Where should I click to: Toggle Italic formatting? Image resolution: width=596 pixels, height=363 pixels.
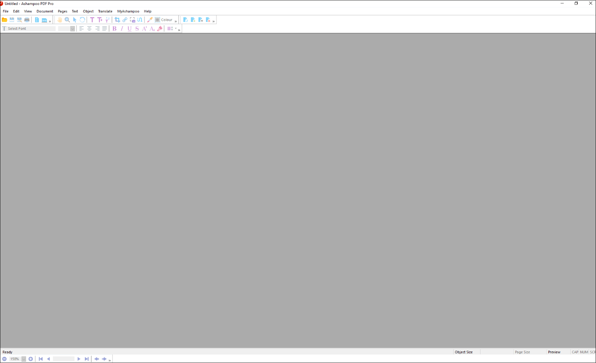122,29
